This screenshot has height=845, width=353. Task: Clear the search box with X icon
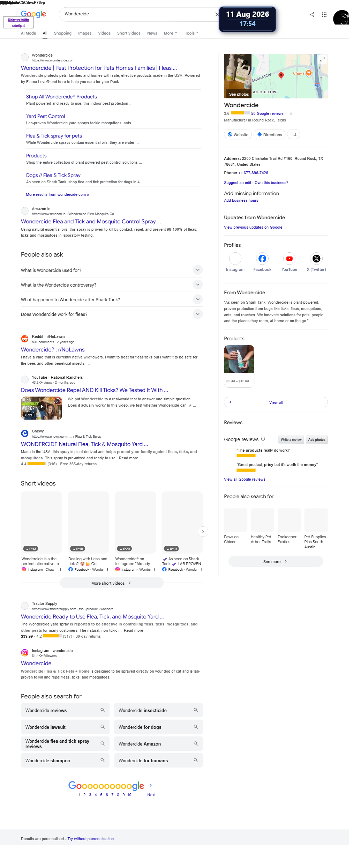click(x=217, y=14)
